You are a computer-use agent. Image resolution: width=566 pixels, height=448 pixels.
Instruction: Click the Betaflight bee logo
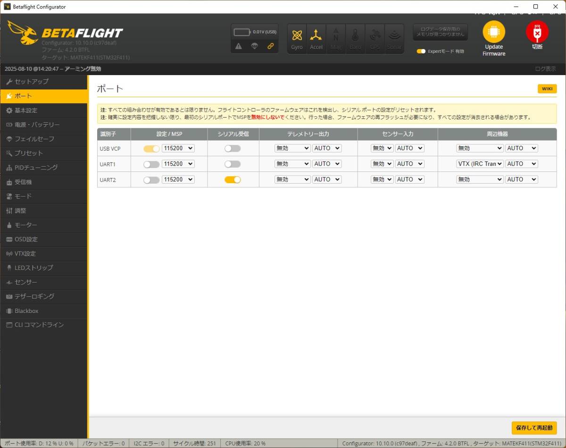pos(22,32)
